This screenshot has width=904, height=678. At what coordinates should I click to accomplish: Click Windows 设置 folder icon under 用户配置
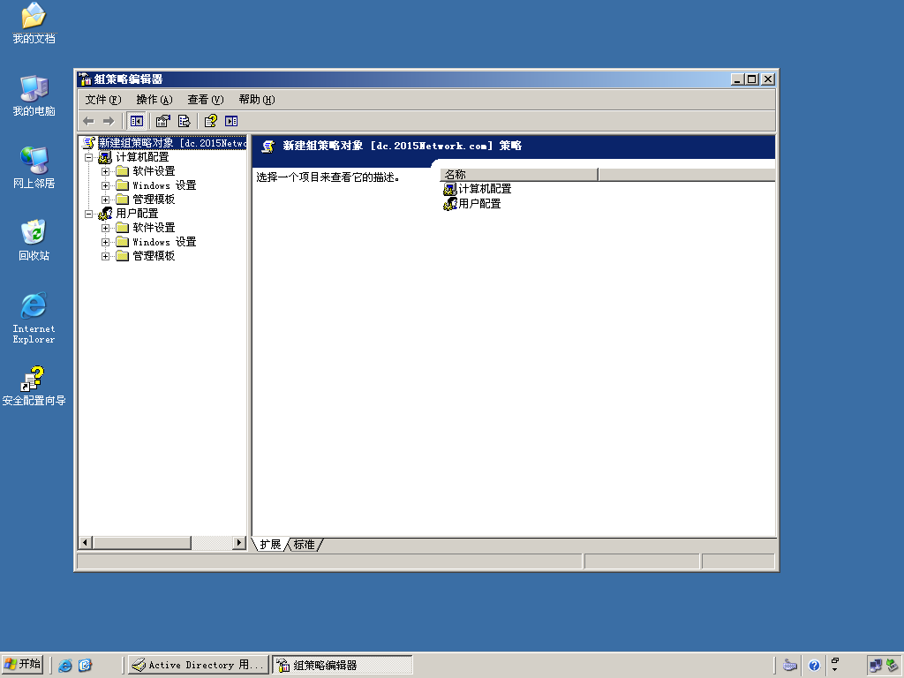[122, 242]
